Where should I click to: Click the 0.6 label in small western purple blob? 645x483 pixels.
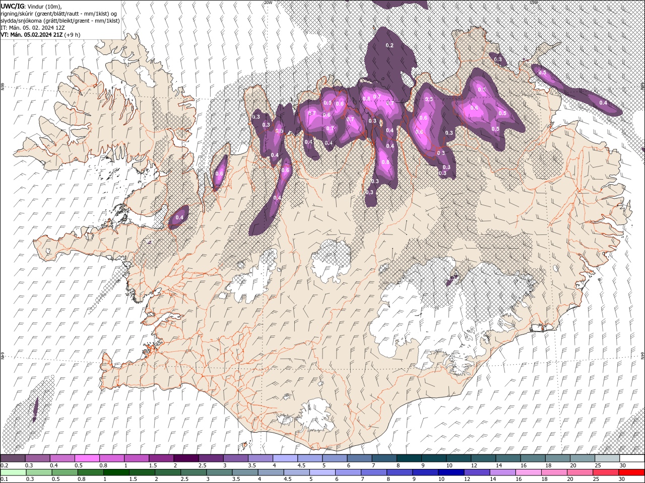point(219,174)
